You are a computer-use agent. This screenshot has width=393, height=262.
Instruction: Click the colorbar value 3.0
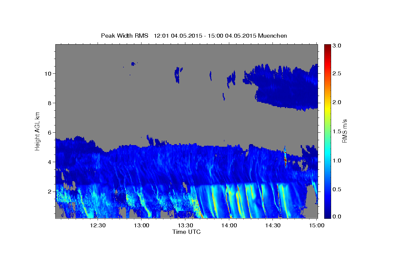[337, 46]
